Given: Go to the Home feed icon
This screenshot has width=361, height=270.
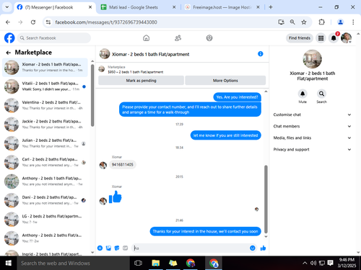Looking at the screenshot, I should tap(146, 38).
